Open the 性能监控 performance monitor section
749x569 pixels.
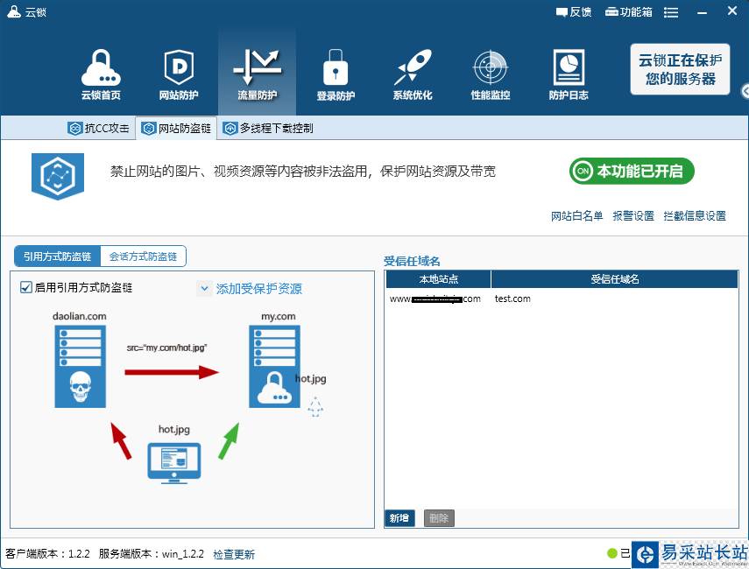[x=491, y=74]
